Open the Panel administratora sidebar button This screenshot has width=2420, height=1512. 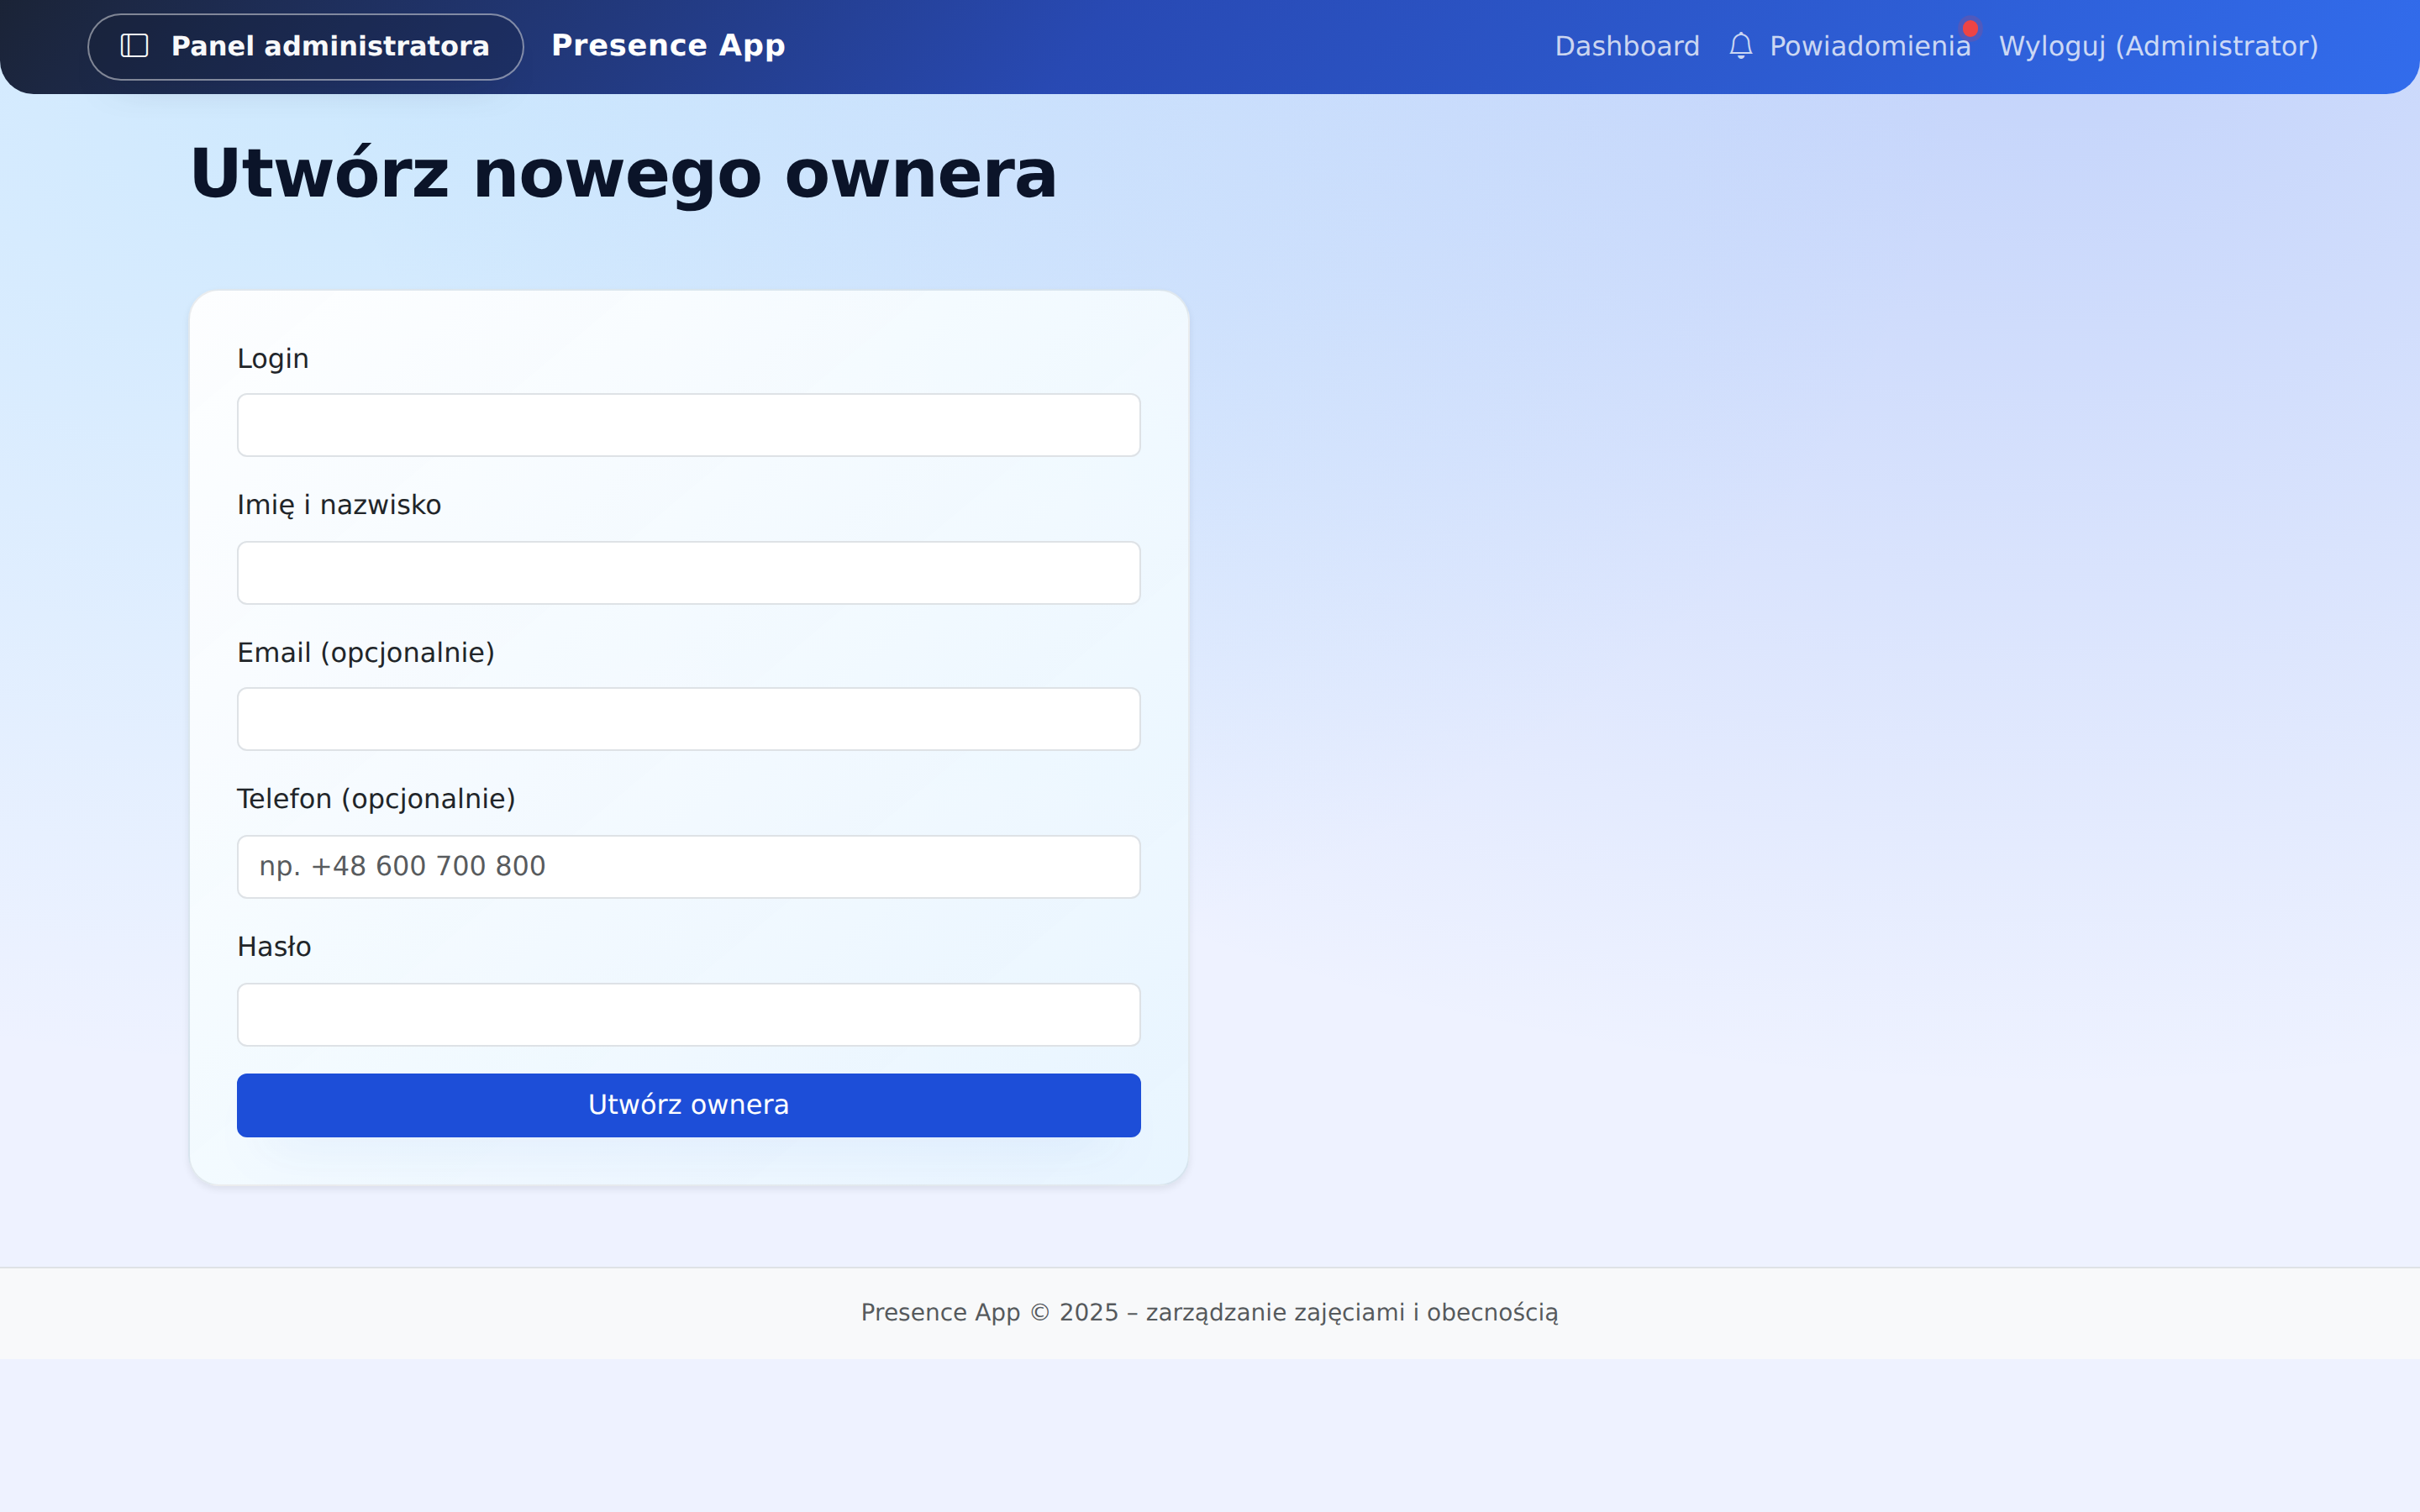pos(305,46)
